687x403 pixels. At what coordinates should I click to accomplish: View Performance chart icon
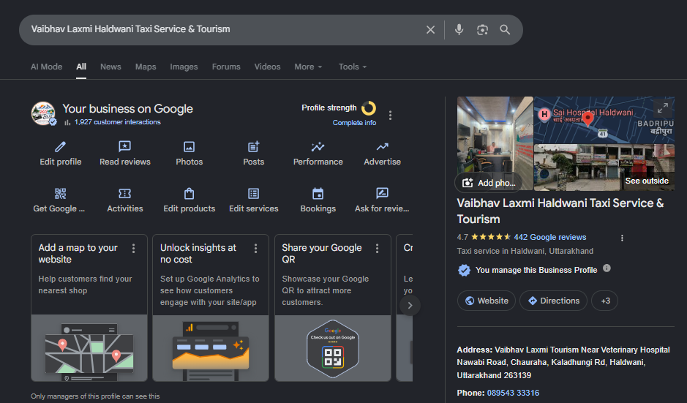pyautogui.click(x=318, y=146)
